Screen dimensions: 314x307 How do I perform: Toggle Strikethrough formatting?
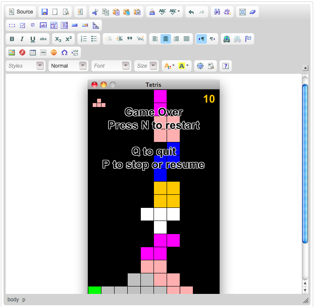click(43, 39)
